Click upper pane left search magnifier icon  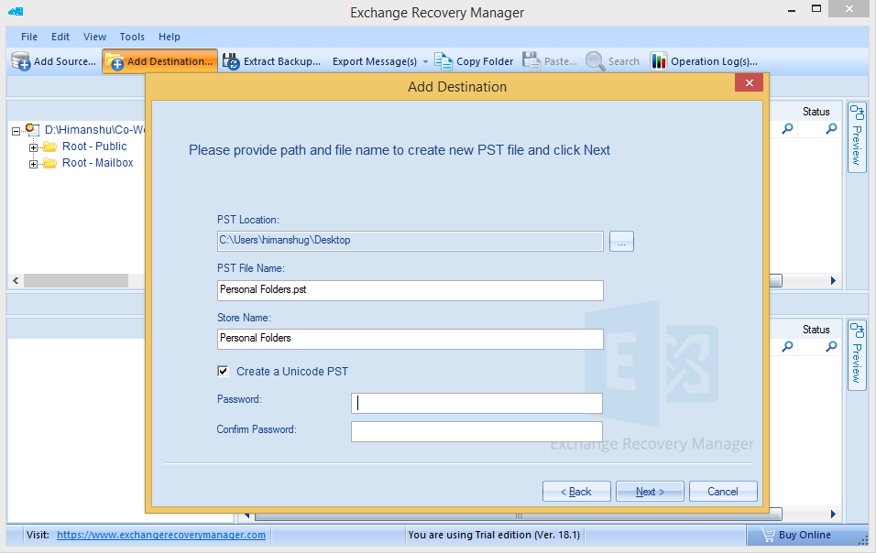pyautogui.click(x=787, y=129)
